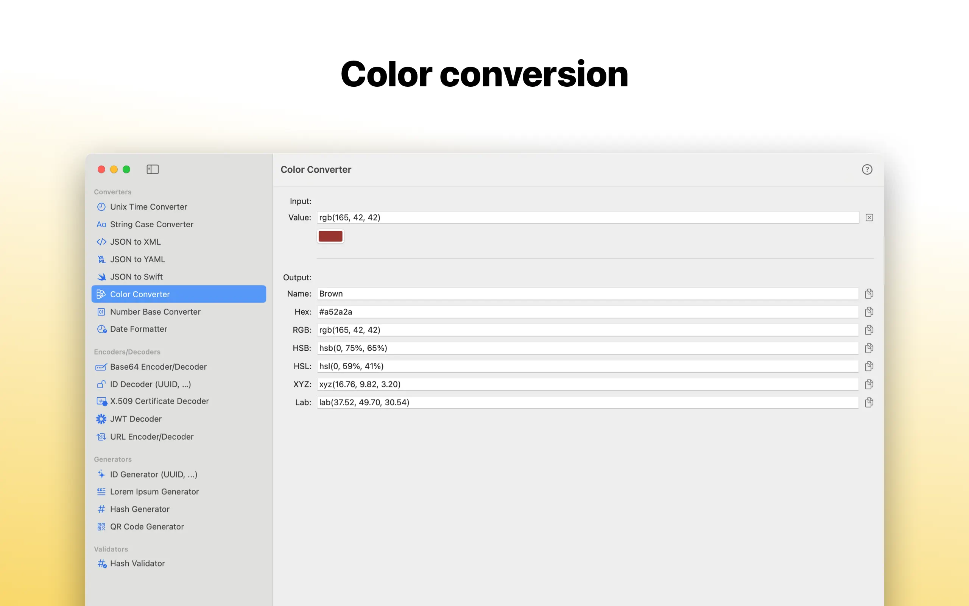Viewport: 969px width, 606px height.
Task: Copy the RGB output value
Action: click(868, 330)
